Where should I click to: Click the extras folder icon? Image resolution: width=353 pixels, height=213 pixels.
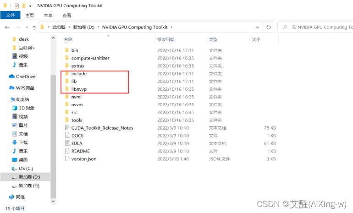pos(67,66)
